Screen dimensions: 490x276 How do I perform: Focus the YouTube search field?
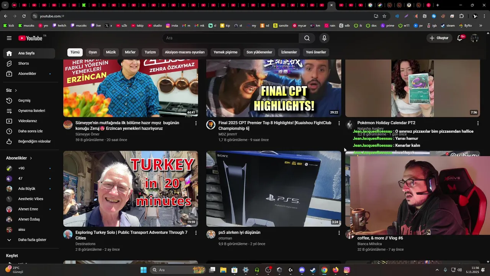tap(230, 38)
